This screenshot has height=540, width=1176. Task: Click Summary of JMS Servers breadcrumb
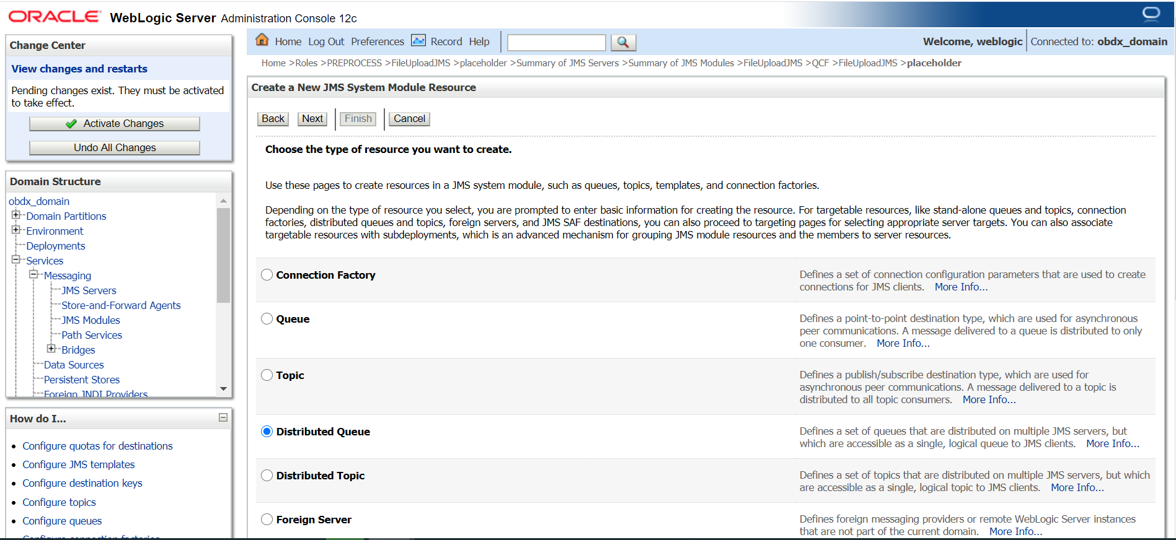pos(568,63)
